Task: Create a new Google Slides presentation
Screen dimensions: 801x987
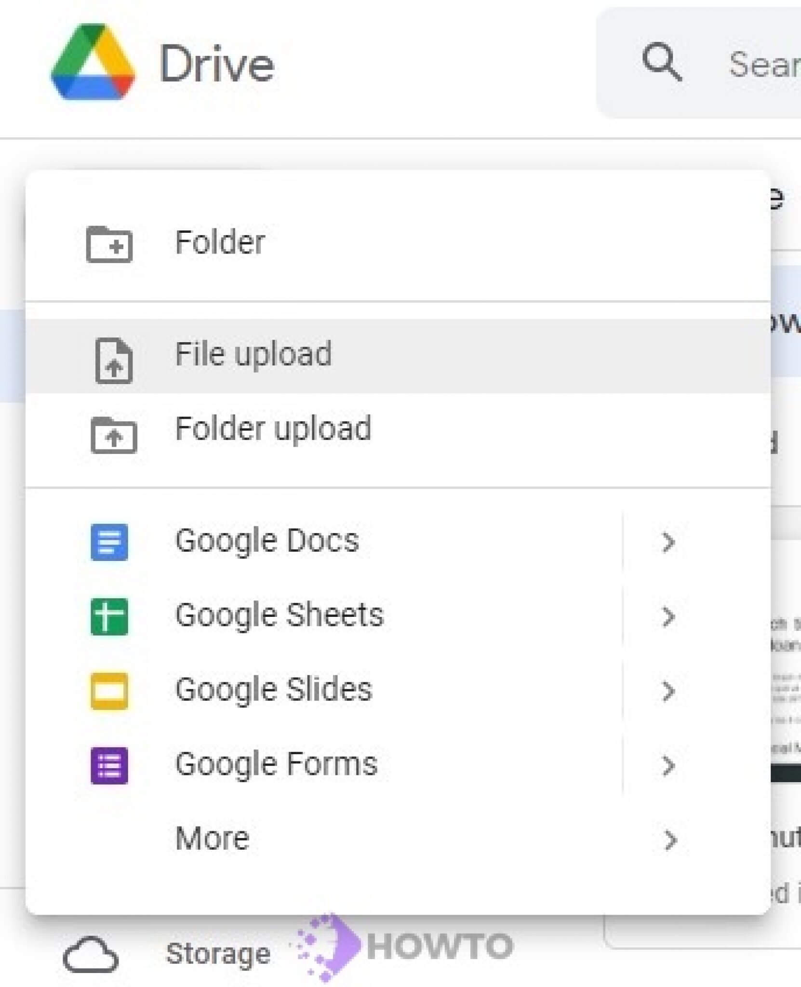Action: click(x=323, y=690)
